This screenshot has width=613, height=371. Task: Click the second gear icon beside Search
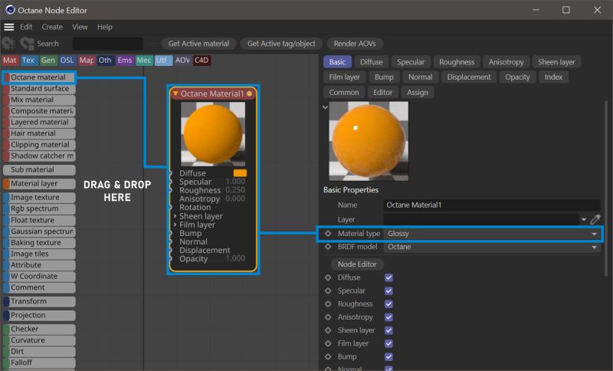pyautogui.click(x=27, y=44)
